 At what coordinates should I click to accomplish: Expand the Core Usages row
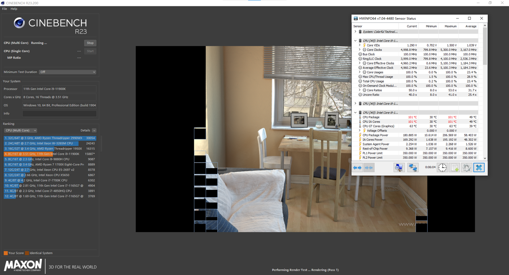(360, 72)
